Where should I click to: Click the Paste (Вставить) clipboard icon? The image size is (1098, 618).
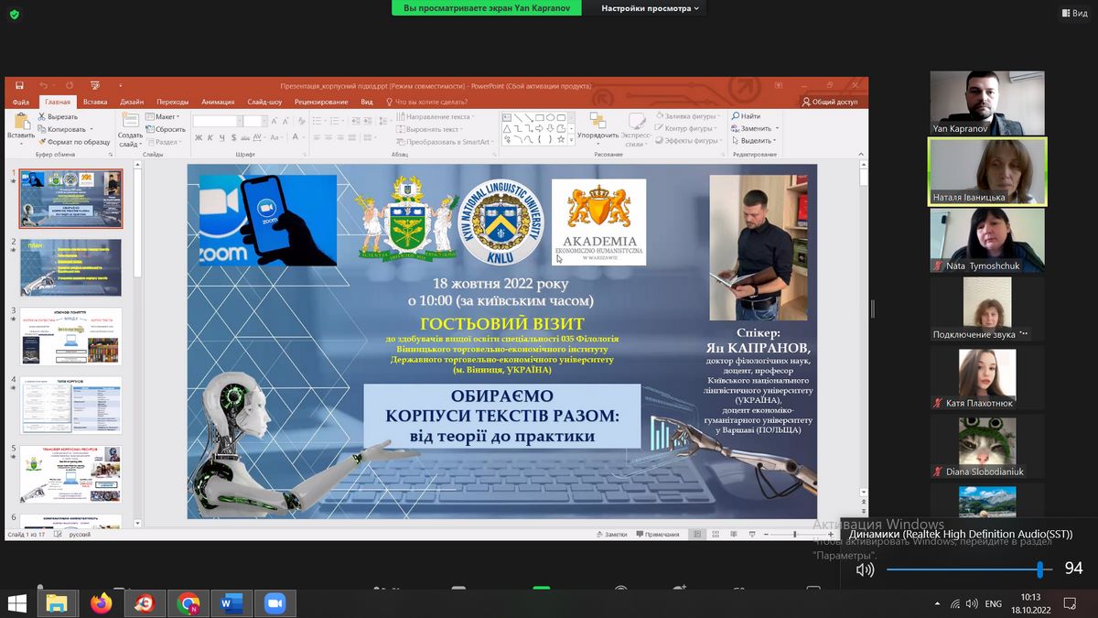click(x=21, y=123)
